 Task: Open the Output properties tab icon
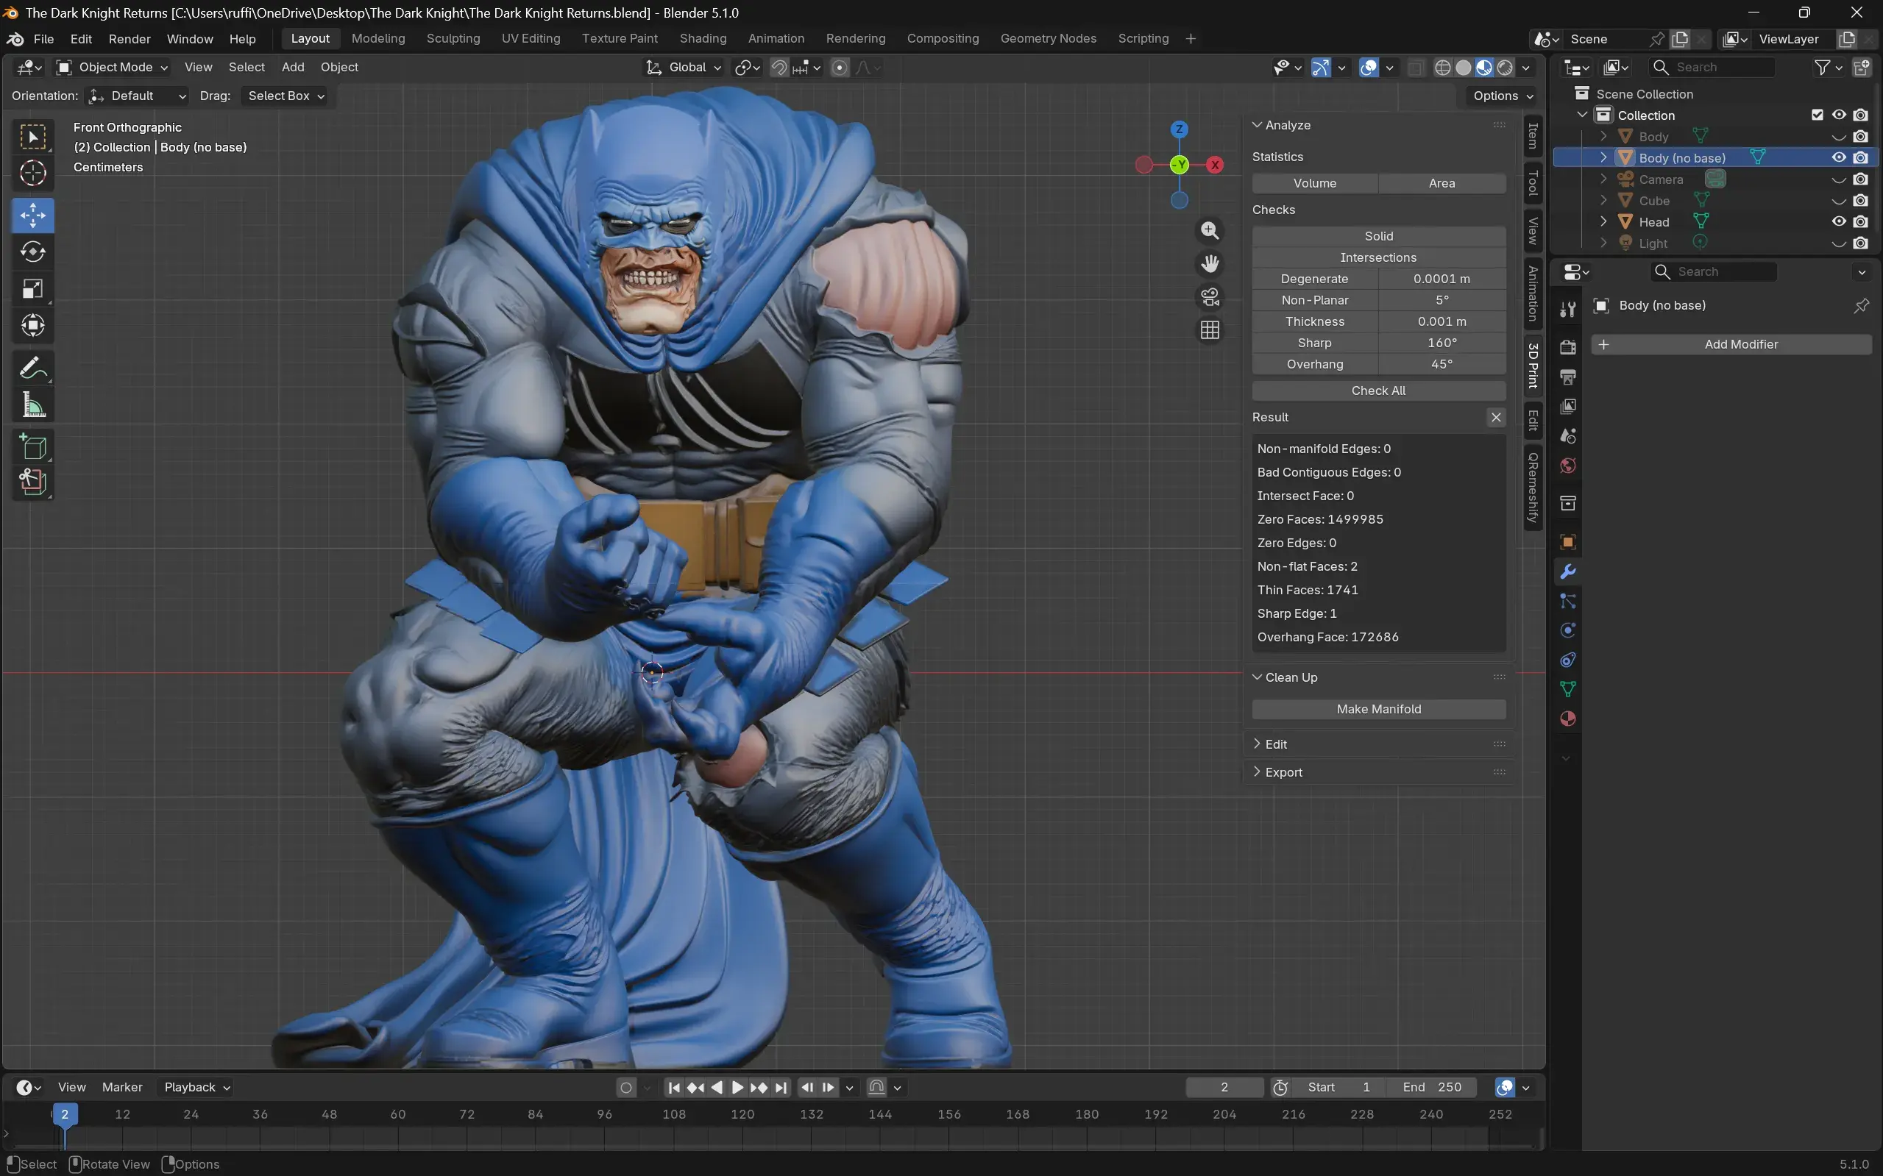coord(1568,377)
